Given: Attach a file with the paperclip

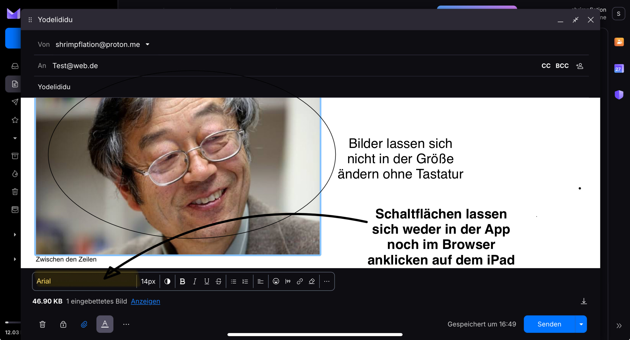Looking at the screenshot, I should [84, 324].
